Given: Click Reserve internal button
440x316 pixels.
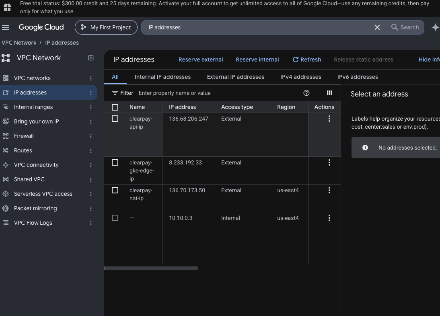Looking at the screenshot, I should point(257,60).
